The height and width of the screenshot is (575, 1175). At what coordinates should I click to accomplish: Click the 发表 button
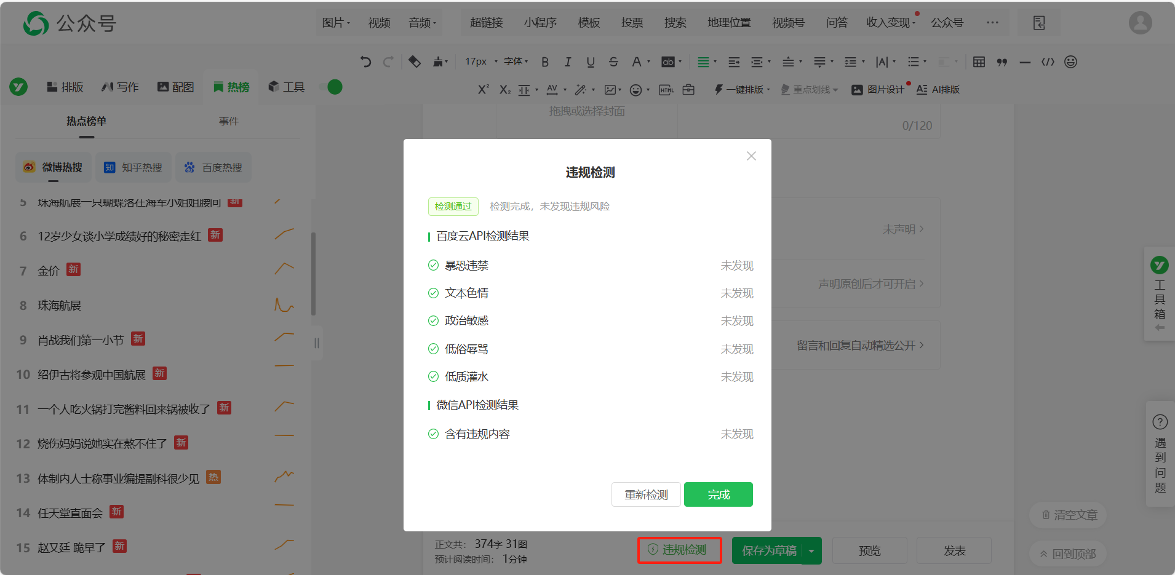pos(954,550)
